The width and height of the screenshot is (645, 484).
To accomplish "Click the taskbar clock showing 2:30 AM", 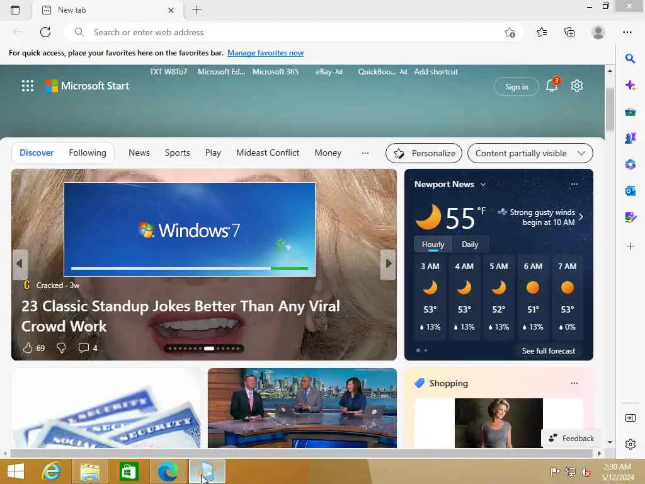I will tap(617, 471).
